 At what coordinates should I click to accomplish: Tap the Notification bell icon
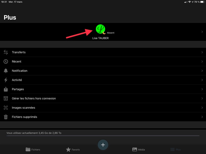(x=6, y=71)
